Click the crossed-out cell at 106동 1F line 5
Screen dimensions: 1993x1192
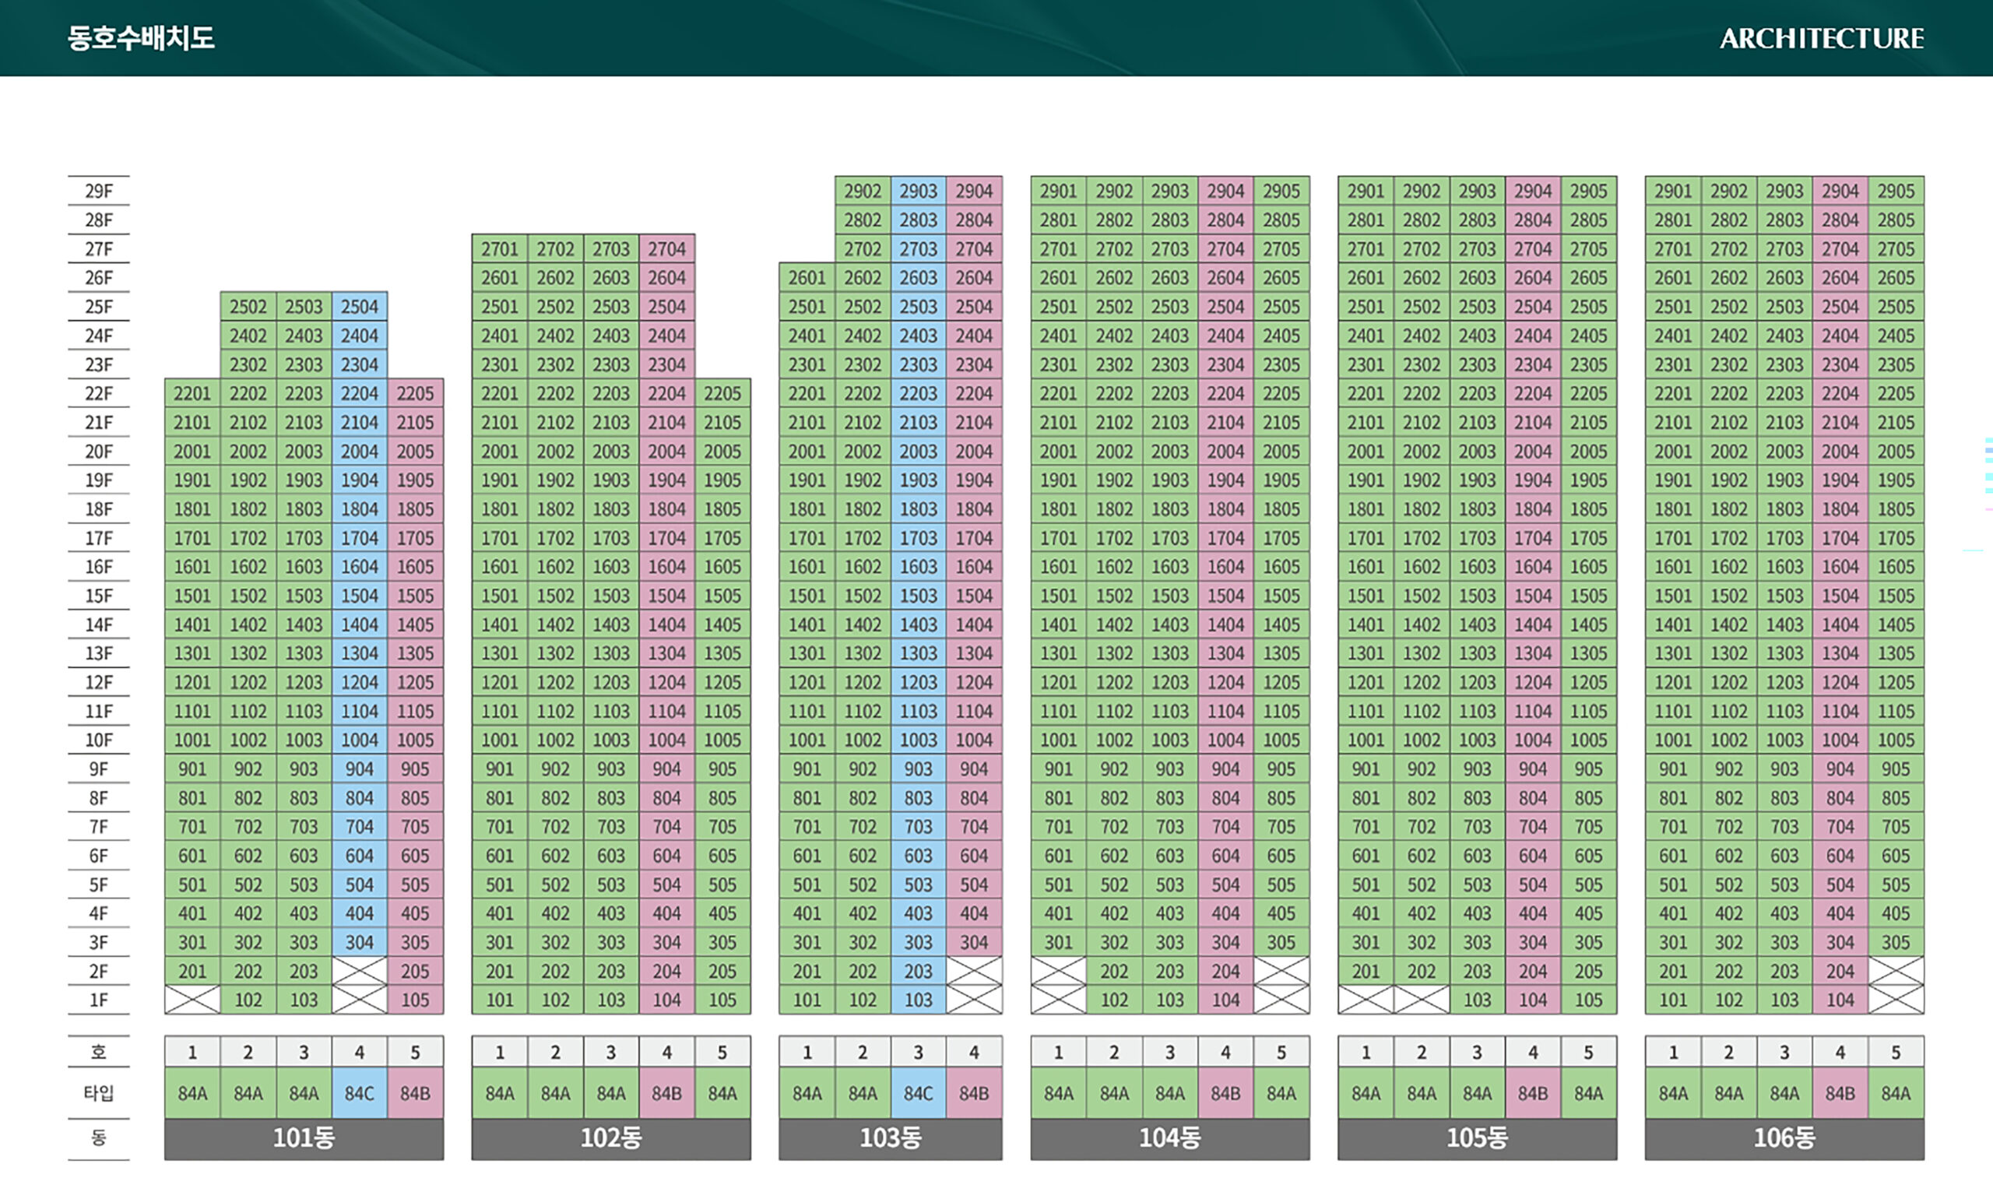point(1896,1000)
